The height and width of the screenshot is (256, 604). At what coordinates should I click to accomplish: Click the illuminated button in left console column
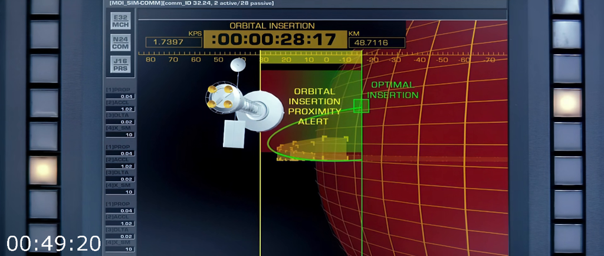pyautogui.click(x=43, y=170)
